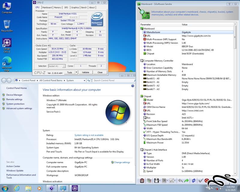Image resolution: width=240 pixels, height=192 pixels.
Task: Click the copy pages icon in Sandra's toolbar
Action: [x=149, y=181]
